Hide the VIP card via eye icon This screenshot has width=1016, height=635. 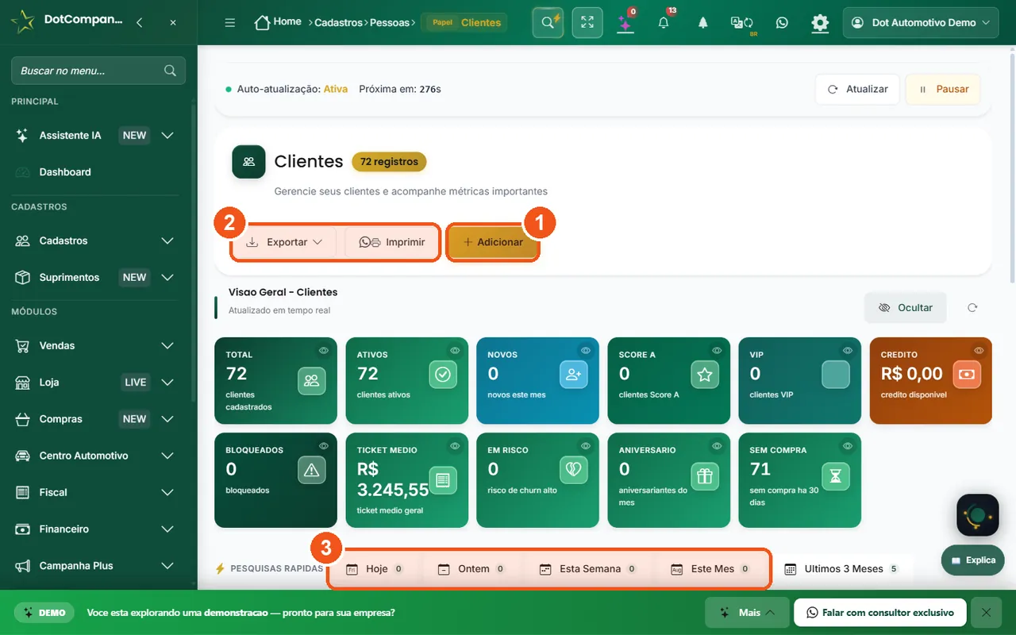(848, 350)
